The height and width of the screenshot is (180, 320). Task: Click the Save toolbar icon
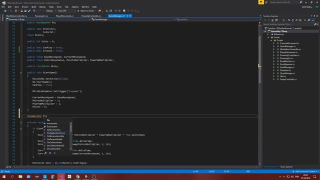25,11
